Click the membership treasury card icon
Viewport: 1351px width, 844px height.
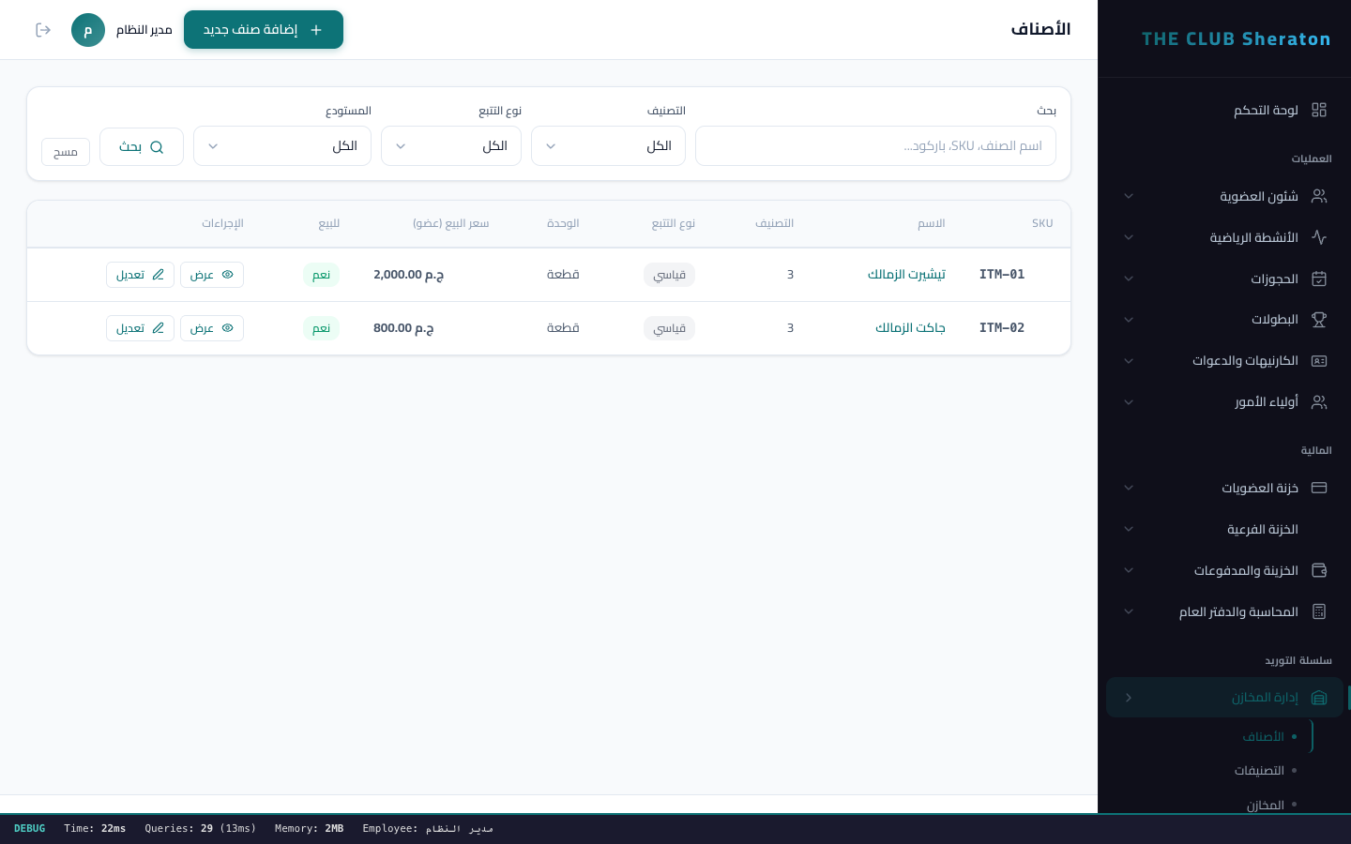(1319, 488)
